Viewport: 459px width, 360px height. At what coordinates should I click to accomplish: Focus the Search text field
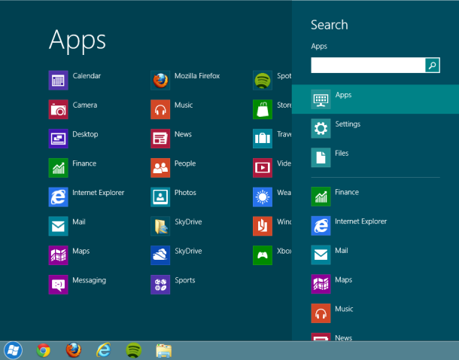[368, 66]
